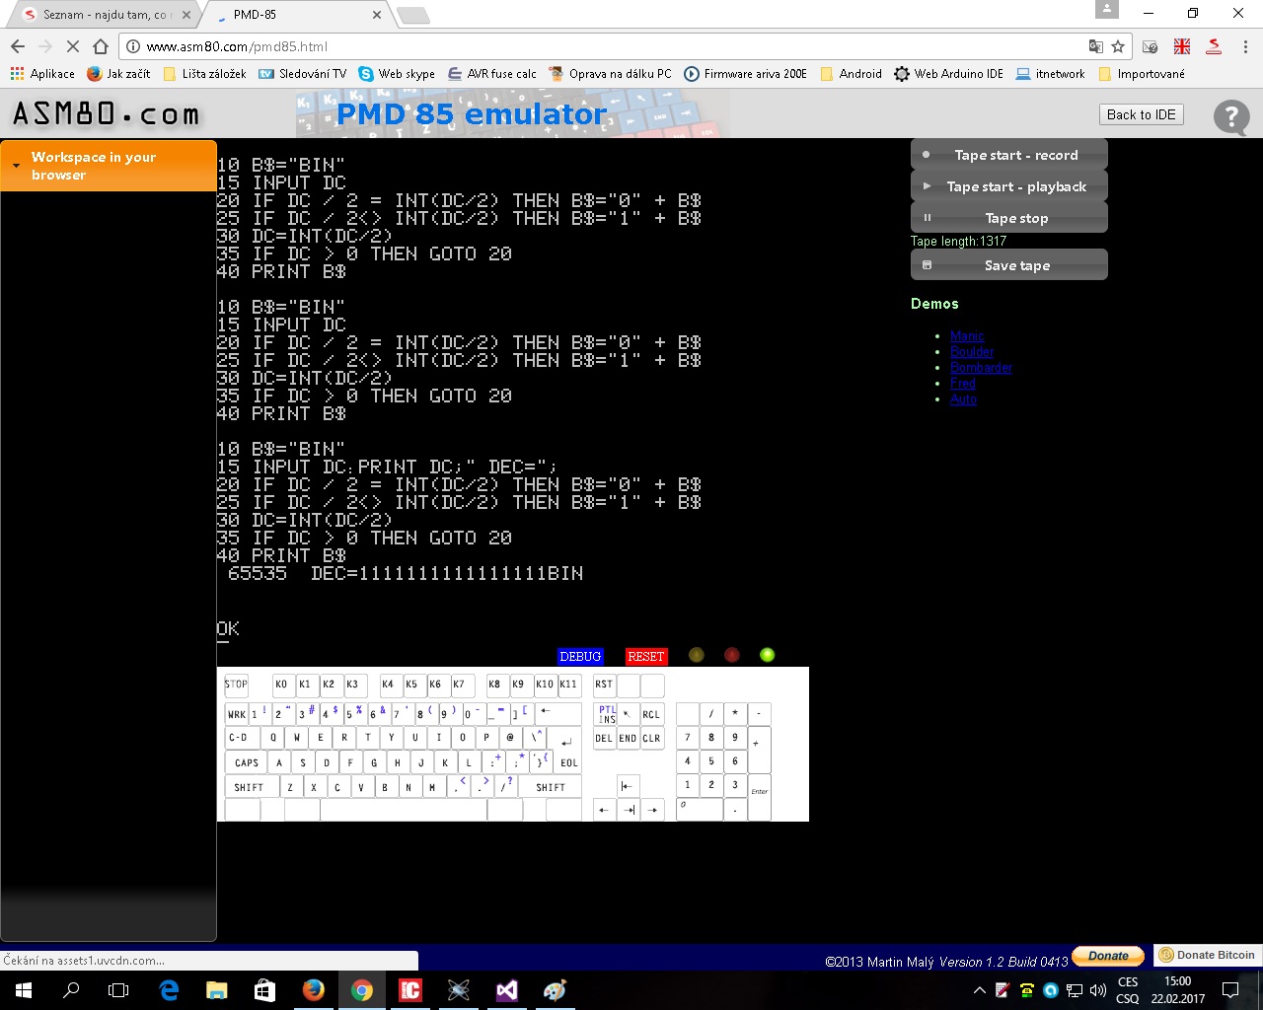Open Firefox from the taskbar
Image resolution: width=1263 pixels, height=1010 pixels.
[x=314, y=989]
